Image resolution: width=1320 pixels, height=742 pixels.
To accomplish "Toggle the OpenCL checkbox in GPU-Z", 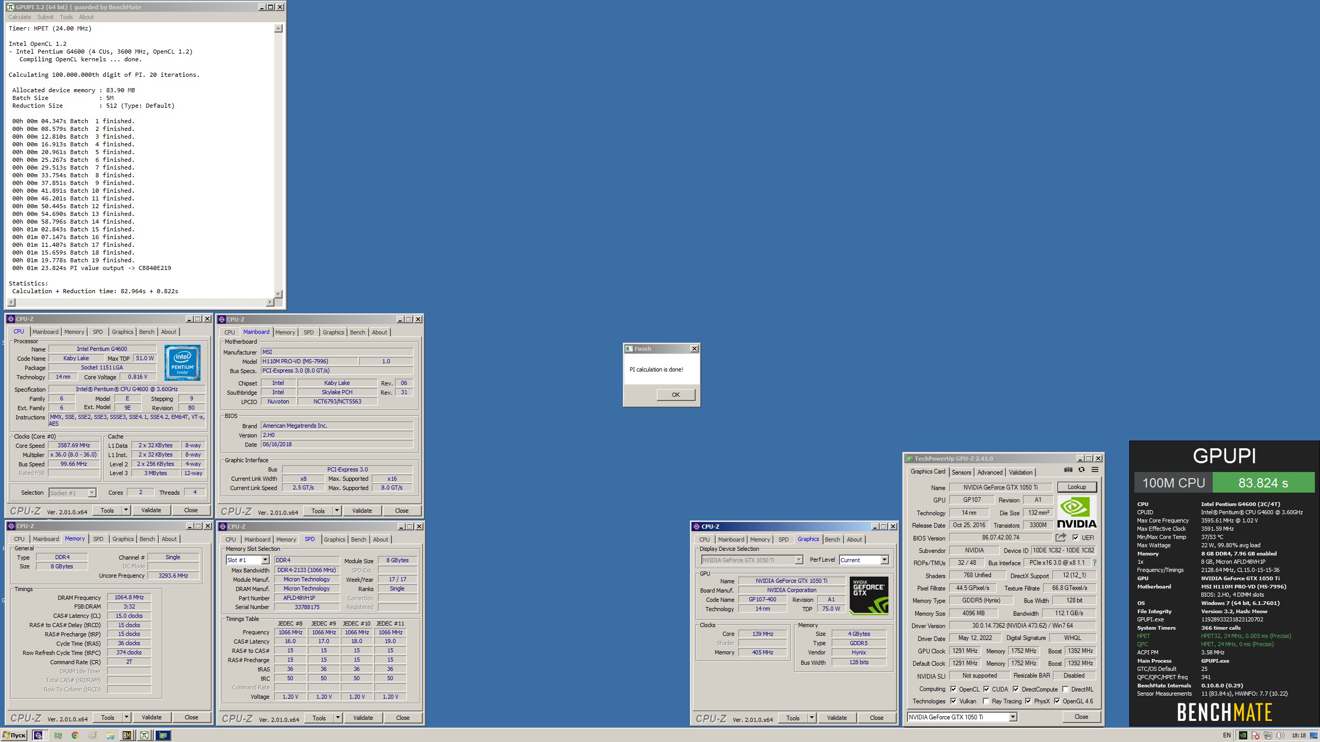I will [x=953, y=689].
